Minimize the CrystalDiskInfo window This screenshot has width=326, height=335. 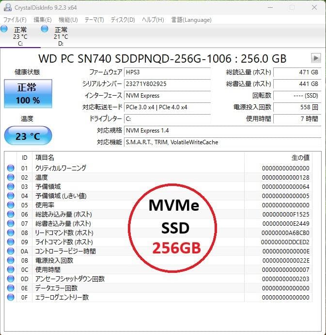coord(270,7)
